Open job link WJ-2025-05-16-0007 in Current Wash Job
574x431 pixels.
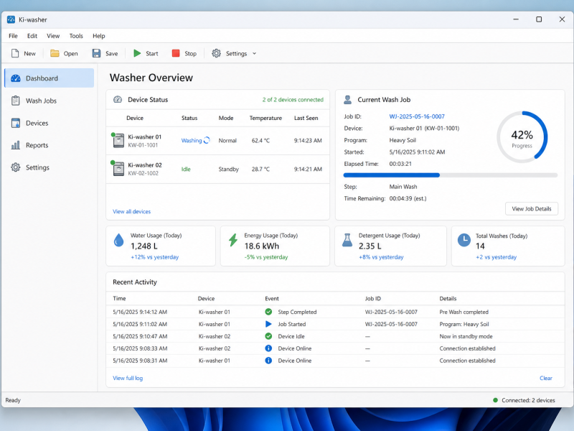click(417, 116)
